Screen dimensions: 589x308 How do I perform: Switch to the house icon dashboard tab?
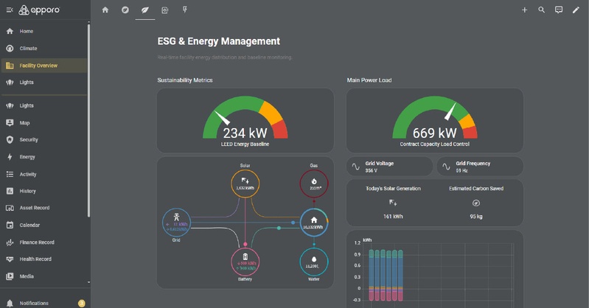coord(105,10)
